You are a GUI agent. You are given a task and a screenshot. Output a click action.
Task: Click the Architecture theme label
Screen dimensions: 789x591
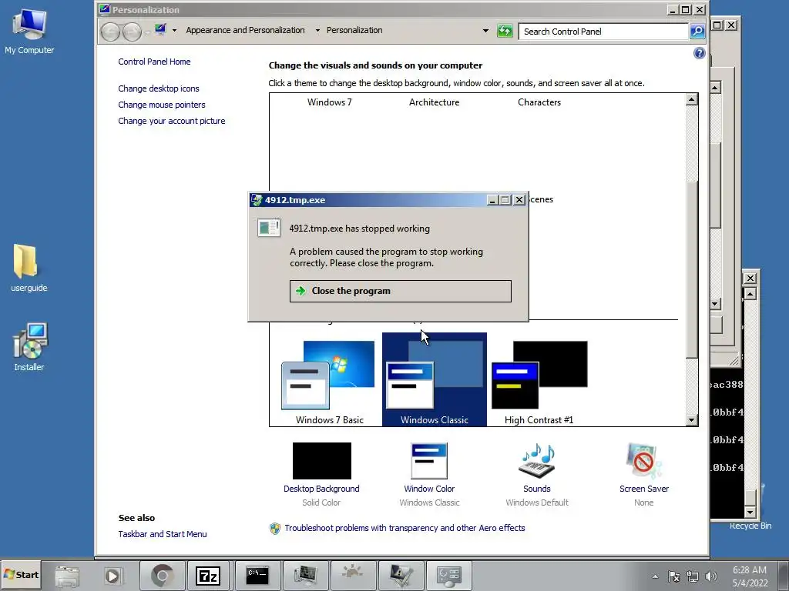[434, 102]
